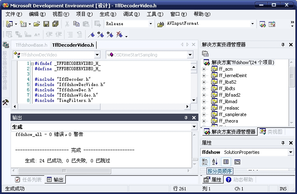Click the Add New Item toolbar icon
The height and width of the screenshot is (194, 297).
(x=23, y=24)
